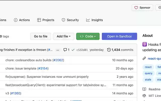Click the Readme book icon
This screenshot has height=101, width=161.
pyautogui.click(x=144, y=89)
